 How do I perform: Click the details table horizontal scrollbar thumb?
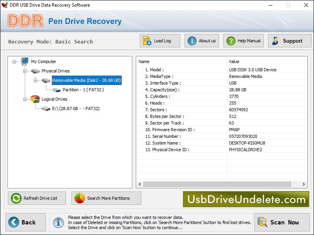[x=217, y=184]
